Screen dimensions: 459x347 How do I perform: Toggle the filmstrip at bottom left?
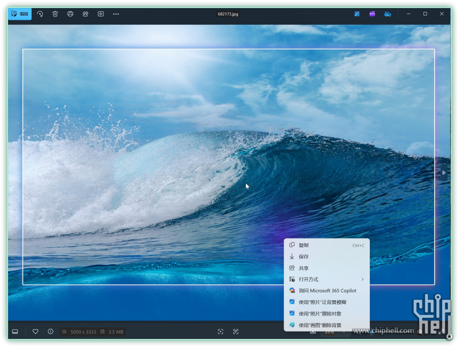(x=15, y=332)
